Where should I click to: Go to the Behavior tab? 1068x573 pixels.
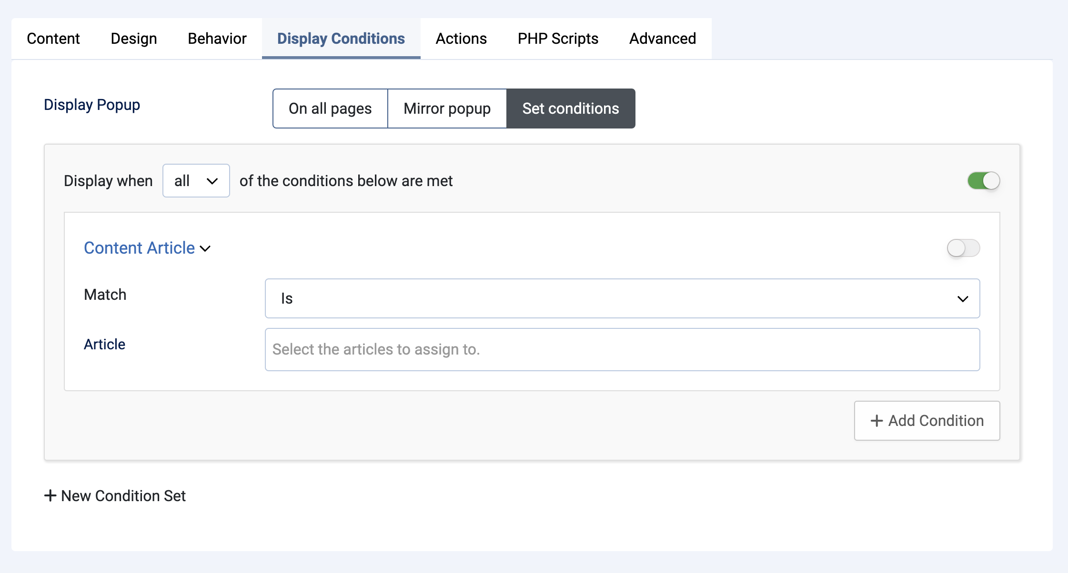217,39
